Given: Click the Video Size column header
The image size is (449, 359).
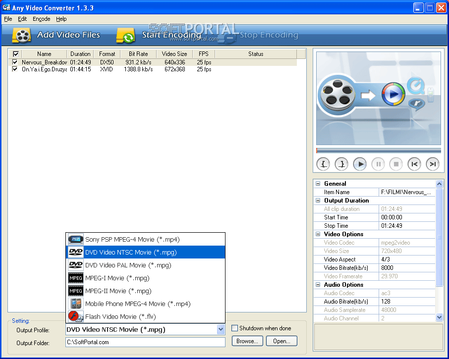Looking at the screenshot, I should 174,54.
